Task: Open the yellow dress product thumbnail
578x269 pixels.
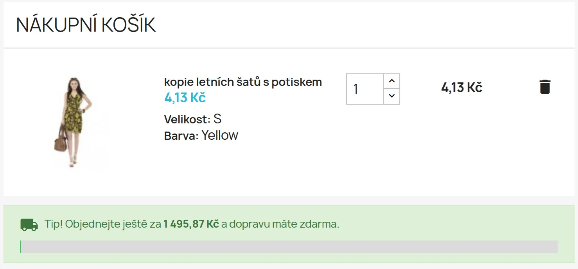Action: point(73,122)
